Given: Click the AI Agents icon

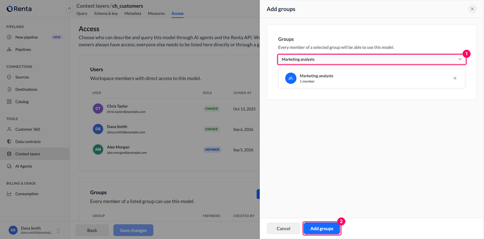Looking at the screenshot, I should coord(9,166).
